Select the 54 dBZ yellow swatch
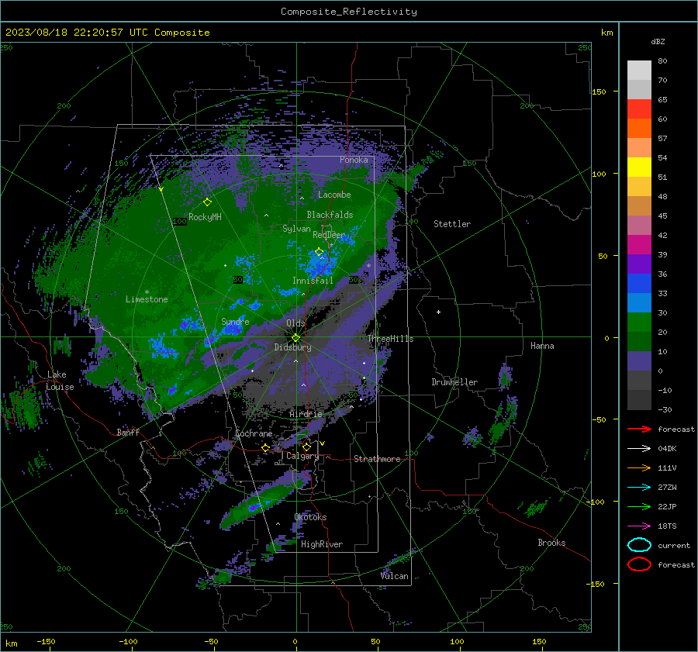698x652 pixels. (x=639, y=167)
